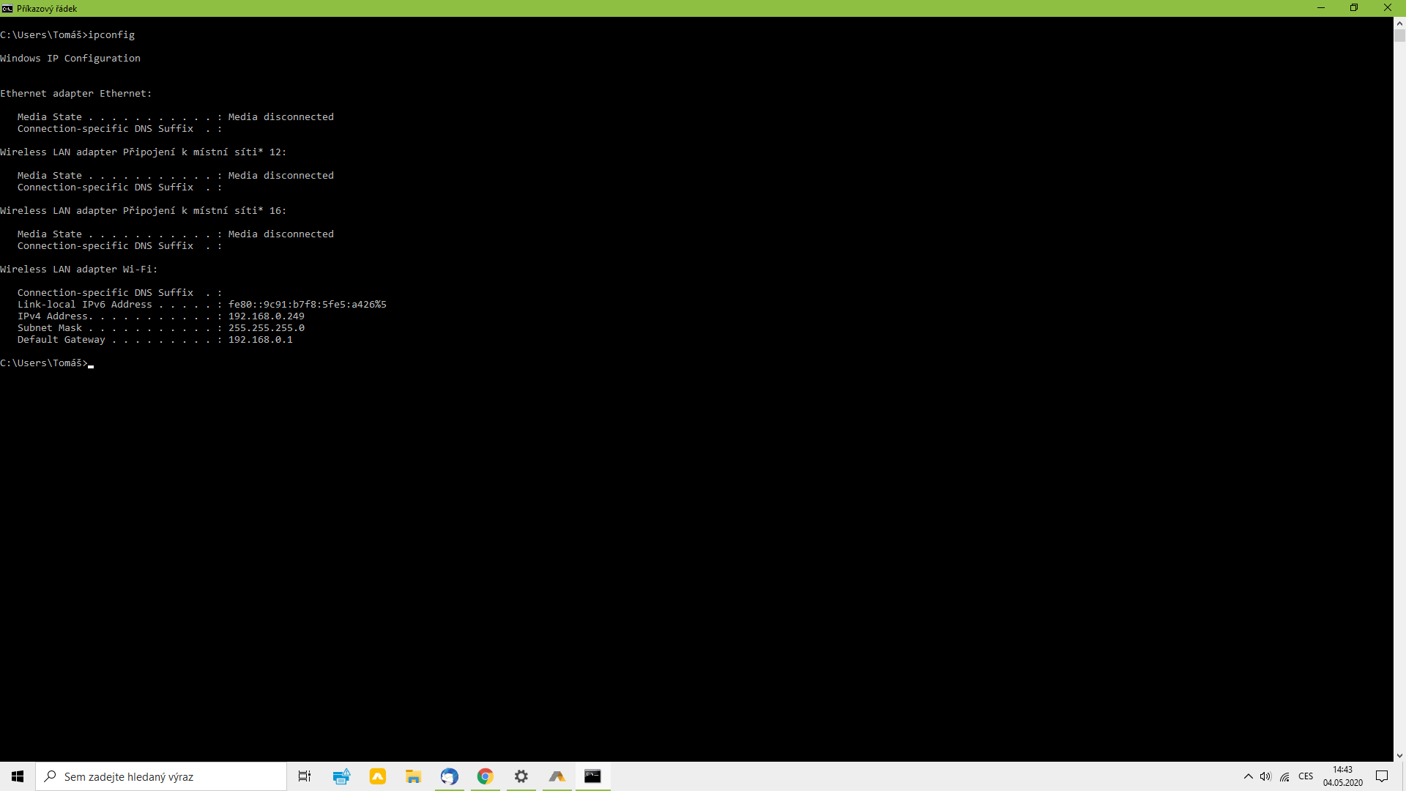Screen dimensions: 1406x791
Task: Click the taskbar search box
Action: point(161,776)
